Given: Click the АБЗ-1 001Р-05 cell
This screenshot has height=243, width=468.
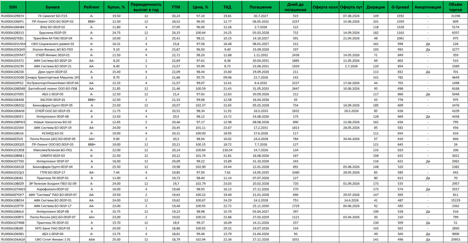Looking at the screenshot, I should [x=53, y=95].
